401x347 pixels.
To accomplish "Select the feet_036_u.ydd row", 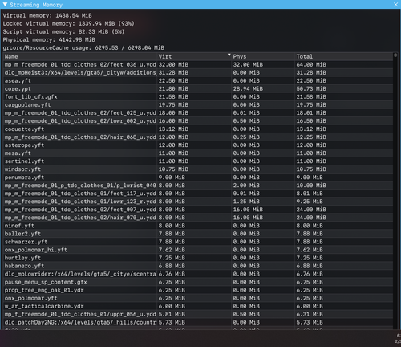I will [x=198, y=64].
